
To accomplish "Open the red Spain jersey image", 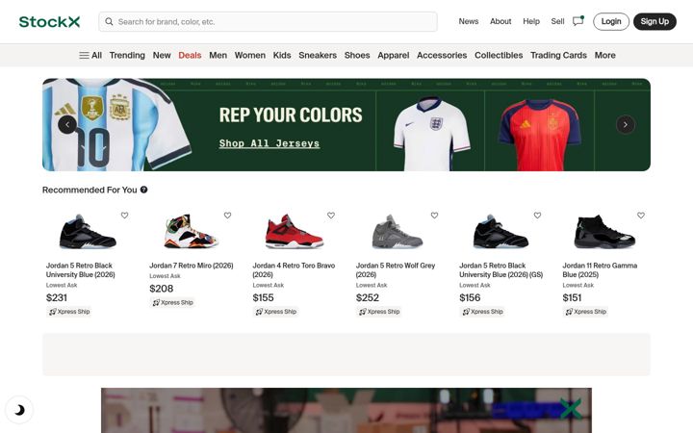I will [x=540, y=135].
